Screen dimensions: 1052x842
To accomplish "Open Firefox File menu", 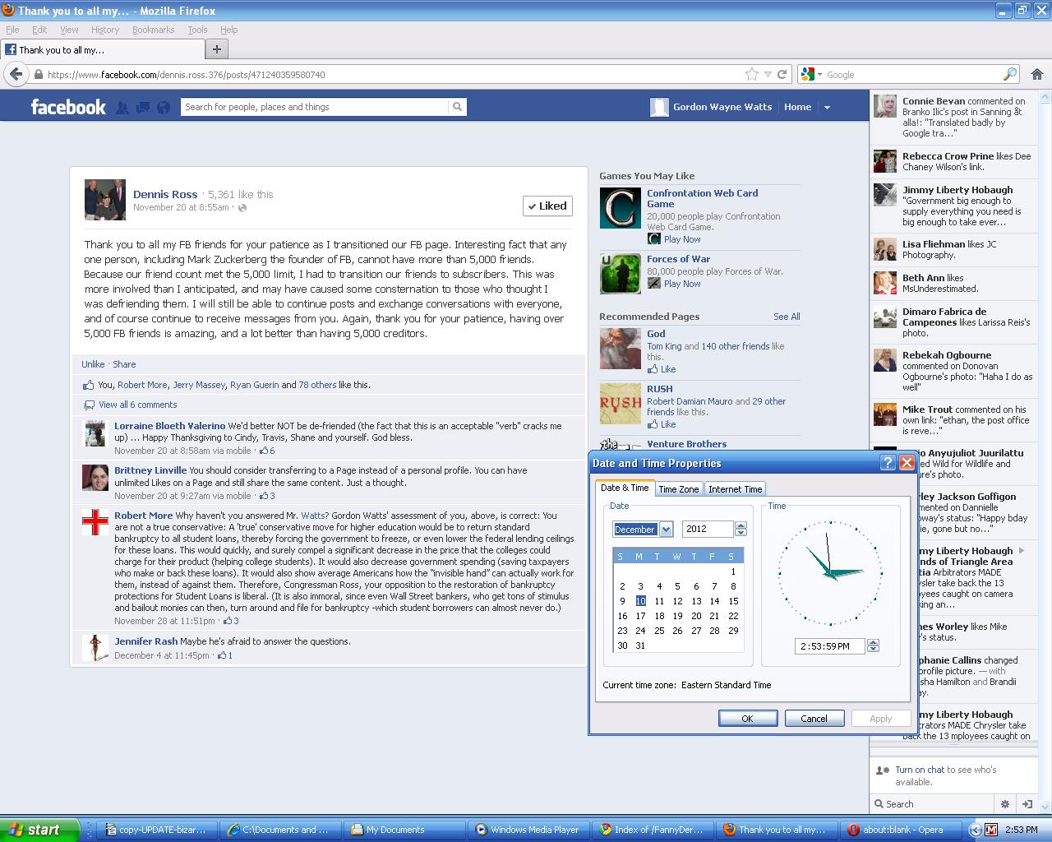I will (x=12, y=30).
